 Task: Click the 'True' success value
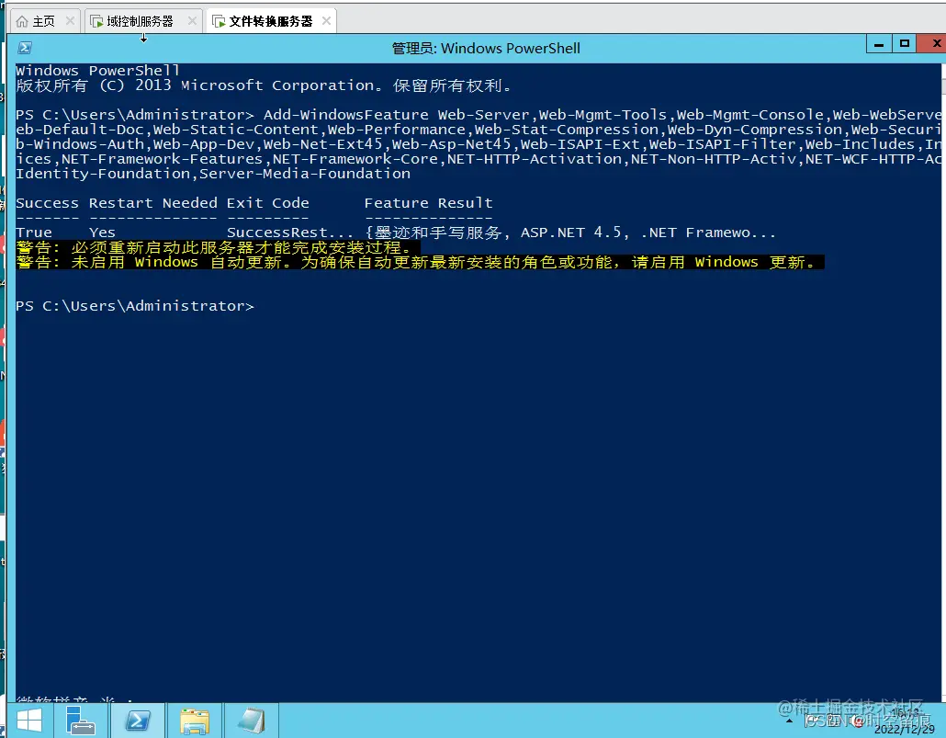click(34, 233)
